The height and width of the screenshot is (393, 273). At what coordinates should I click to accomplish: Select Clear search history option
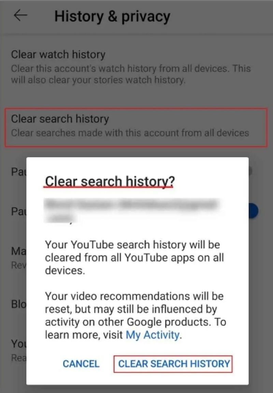(136, 127)
